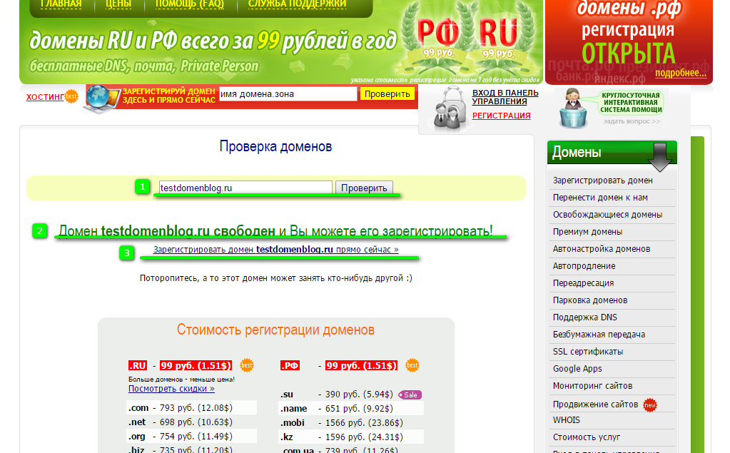Open ВХОД В ПАНЕЛЬ УПРАВЛЕНИЯ link
The height and width of the screenshot is (453, 730).
(x=505, y=97)
